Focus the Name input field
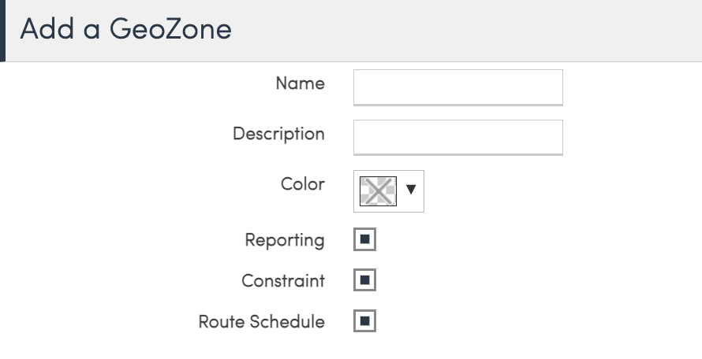The height and width of the screenshot is (359, 702). pyautogui.click(x=457, y=86)
